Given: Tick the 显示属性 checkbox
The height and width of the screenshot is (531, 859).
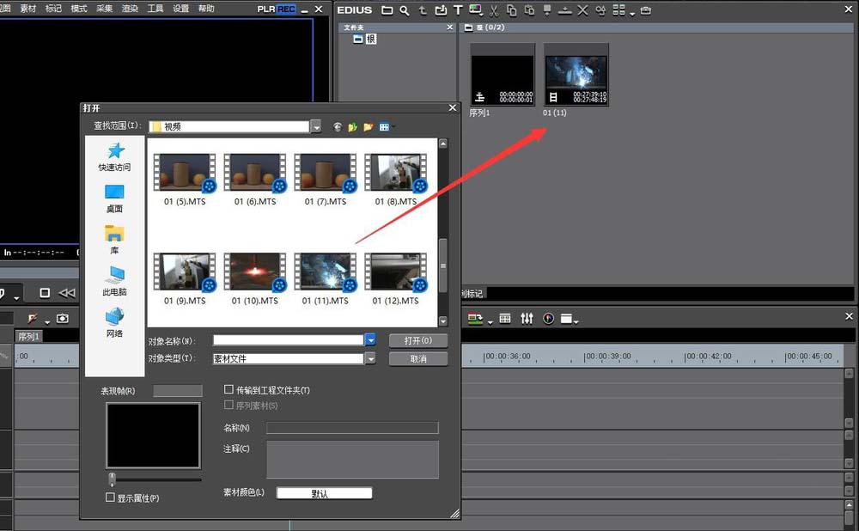Looking at the screenshot, I should (110, 497).
